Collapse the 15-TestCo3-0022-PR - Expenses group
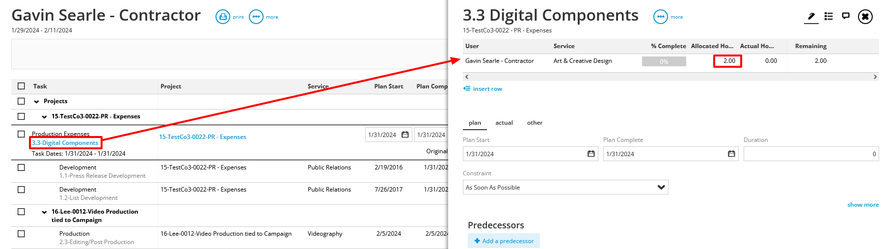This screenshot has height=249, width=885. (44, 117)
